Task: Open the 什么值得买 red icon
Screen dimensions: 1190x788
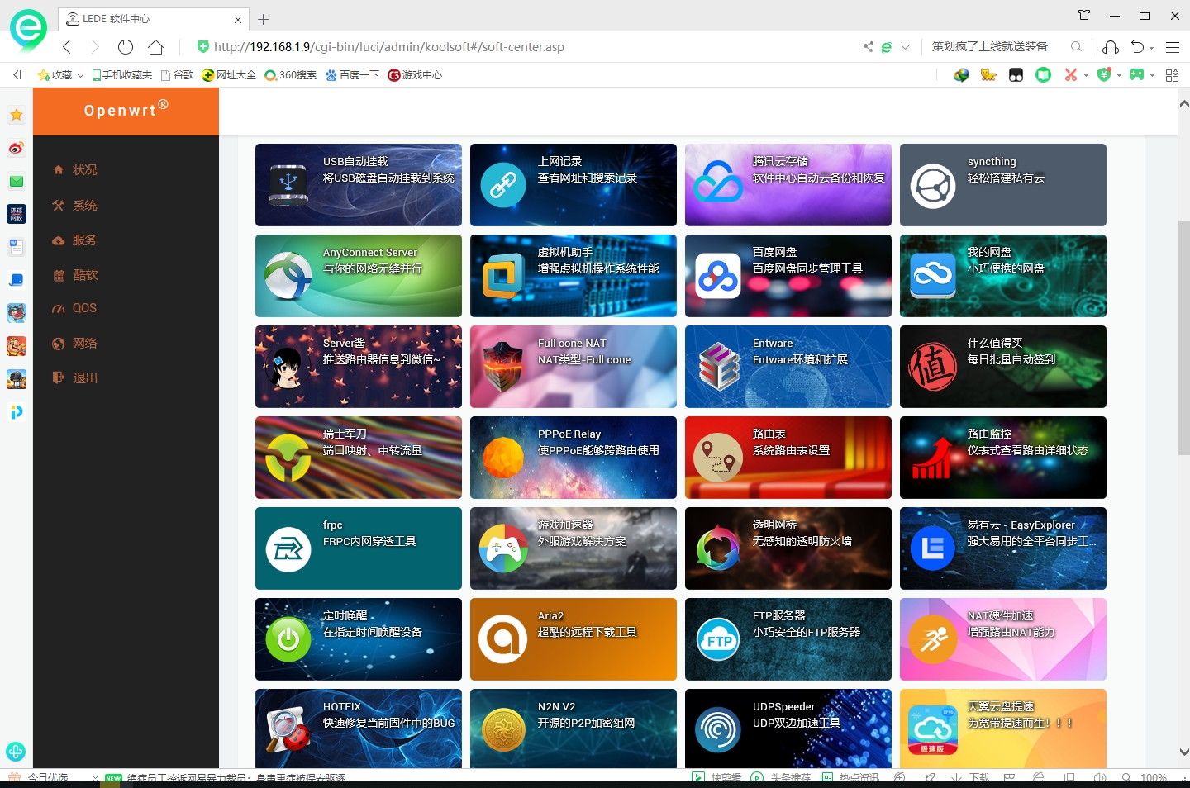Action: tap(933, 367)
